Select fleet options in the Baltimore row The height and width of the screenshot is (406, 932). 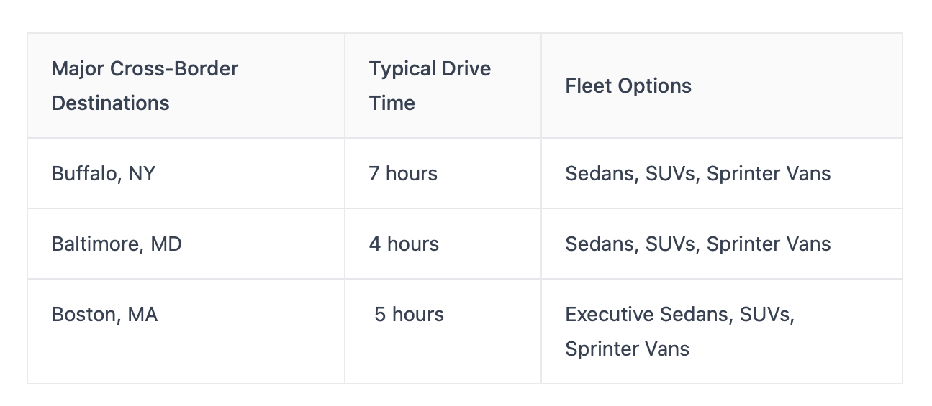pyautogui.click(x=697, y=244)
